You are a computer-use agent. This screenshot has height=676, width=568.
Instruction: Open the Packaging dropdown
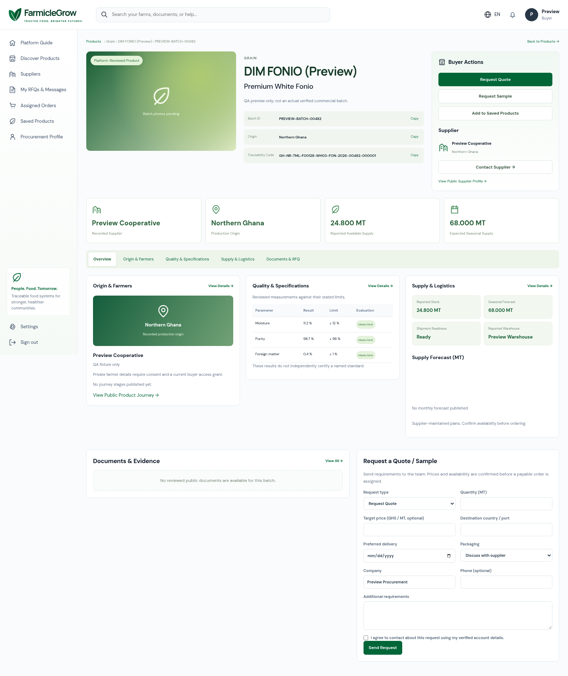pos(506,555)
